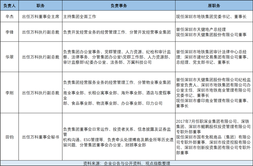Click 出任万科执行副总裁 in 李锋's row
The image size is (253, 166).
coord(40,32)
